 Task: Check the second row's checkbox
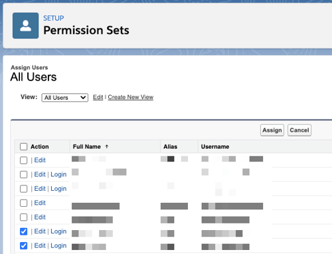(23, 174)
